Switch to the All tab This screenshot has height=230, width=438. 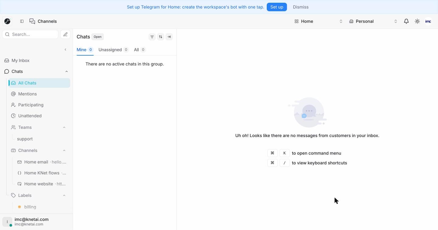(x=140, y=50)
